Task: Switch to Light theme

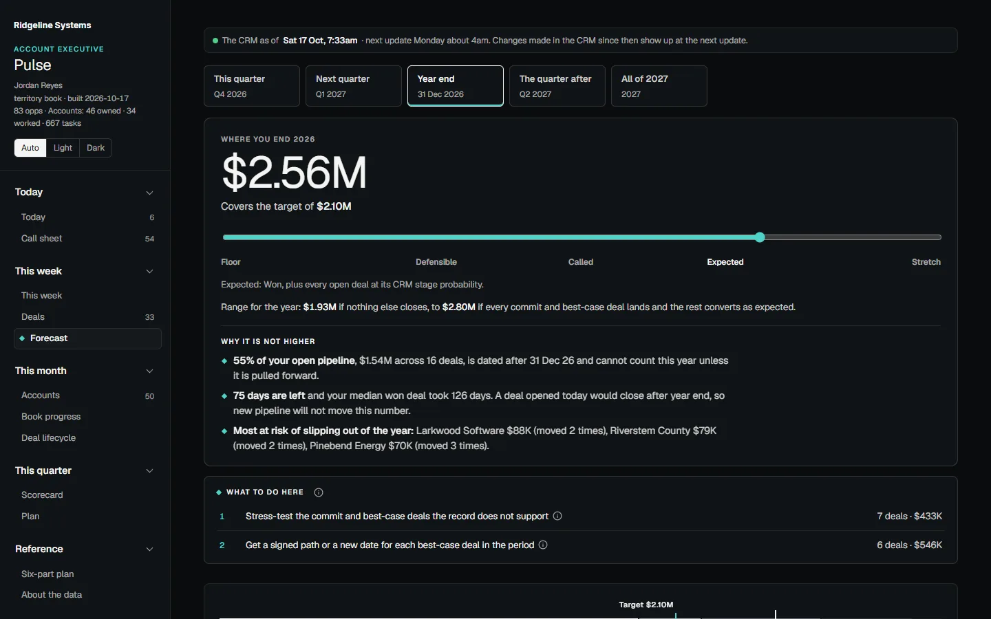Action: (63, 148)
